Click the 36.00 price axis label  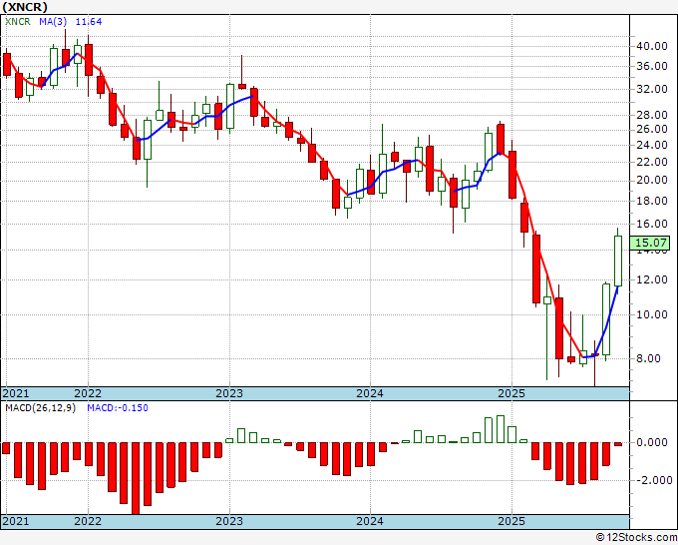(x=652, y=66)
